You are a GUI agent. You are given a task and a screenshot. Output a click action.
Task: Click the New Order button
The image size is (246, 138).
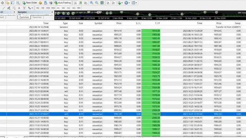coord(30,3)
